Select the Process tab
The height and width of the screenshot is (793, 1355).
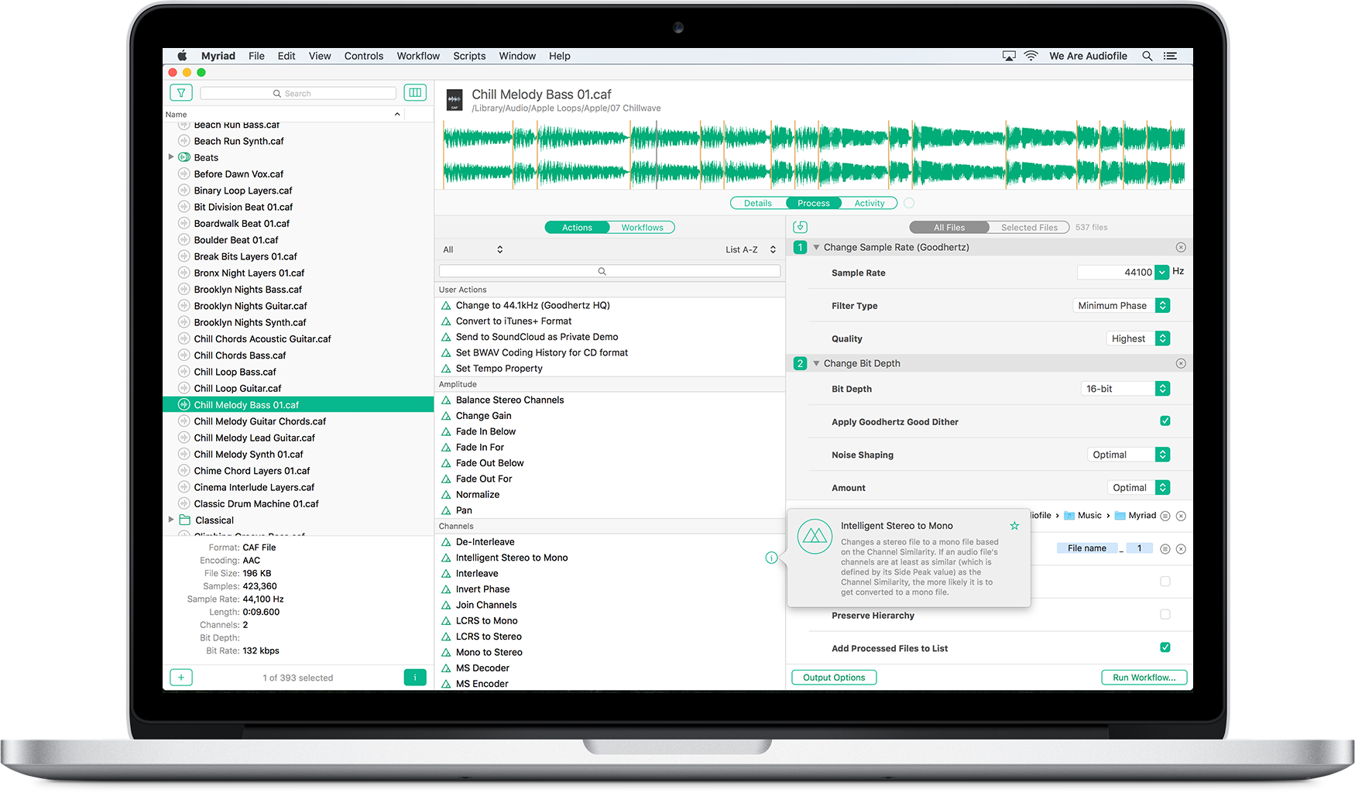click(x=814, y=203)
